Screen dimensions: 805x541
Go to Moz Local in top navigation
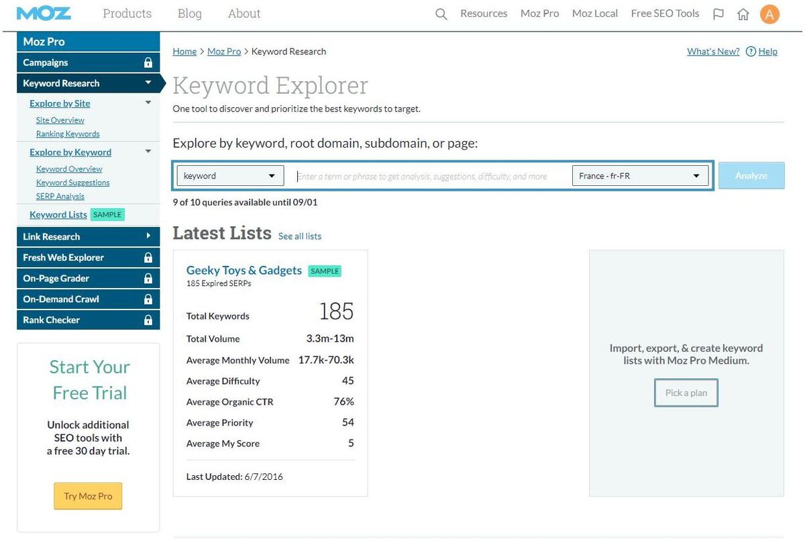click(595, 13)
